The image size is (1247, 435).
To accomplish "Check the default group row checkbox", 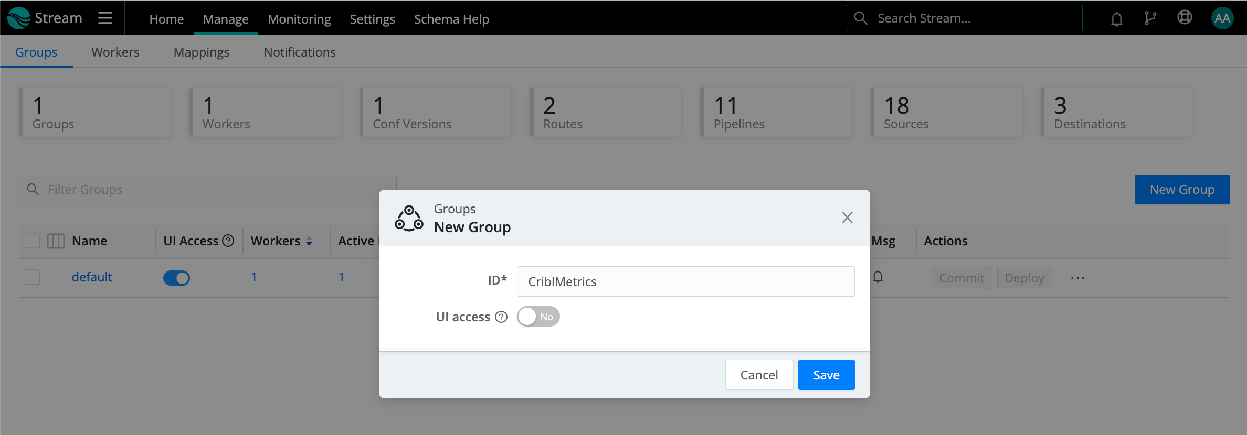I will click(33, 277).
